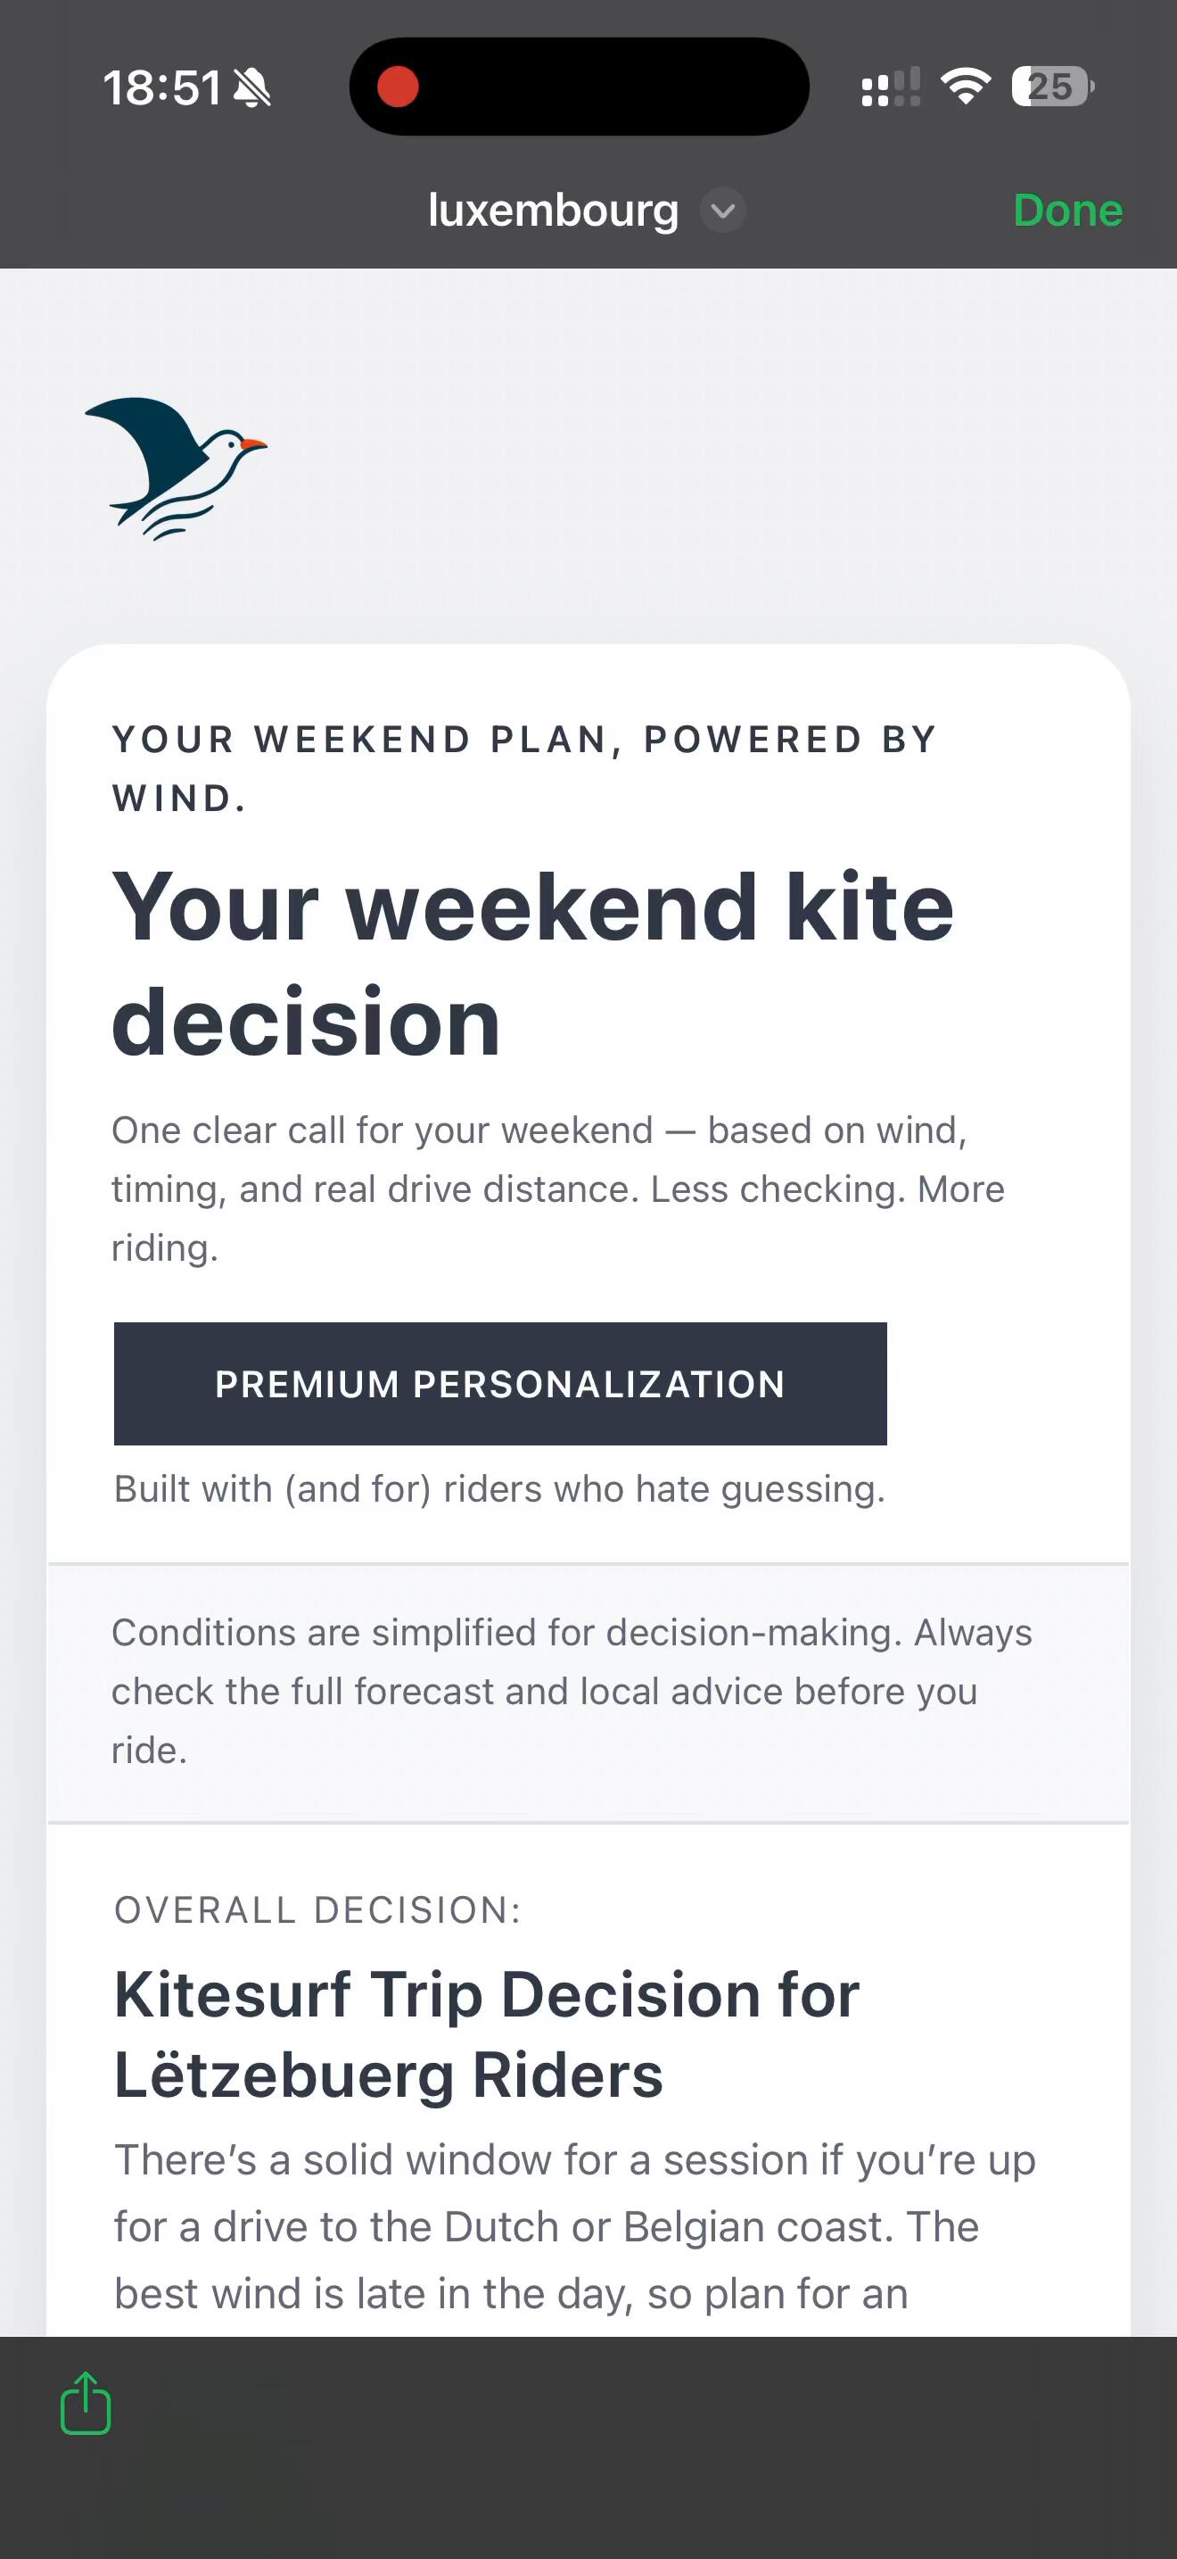1177x2559 pixels.
Task: Tap the luxembourg title text
Action: (553, 211)
